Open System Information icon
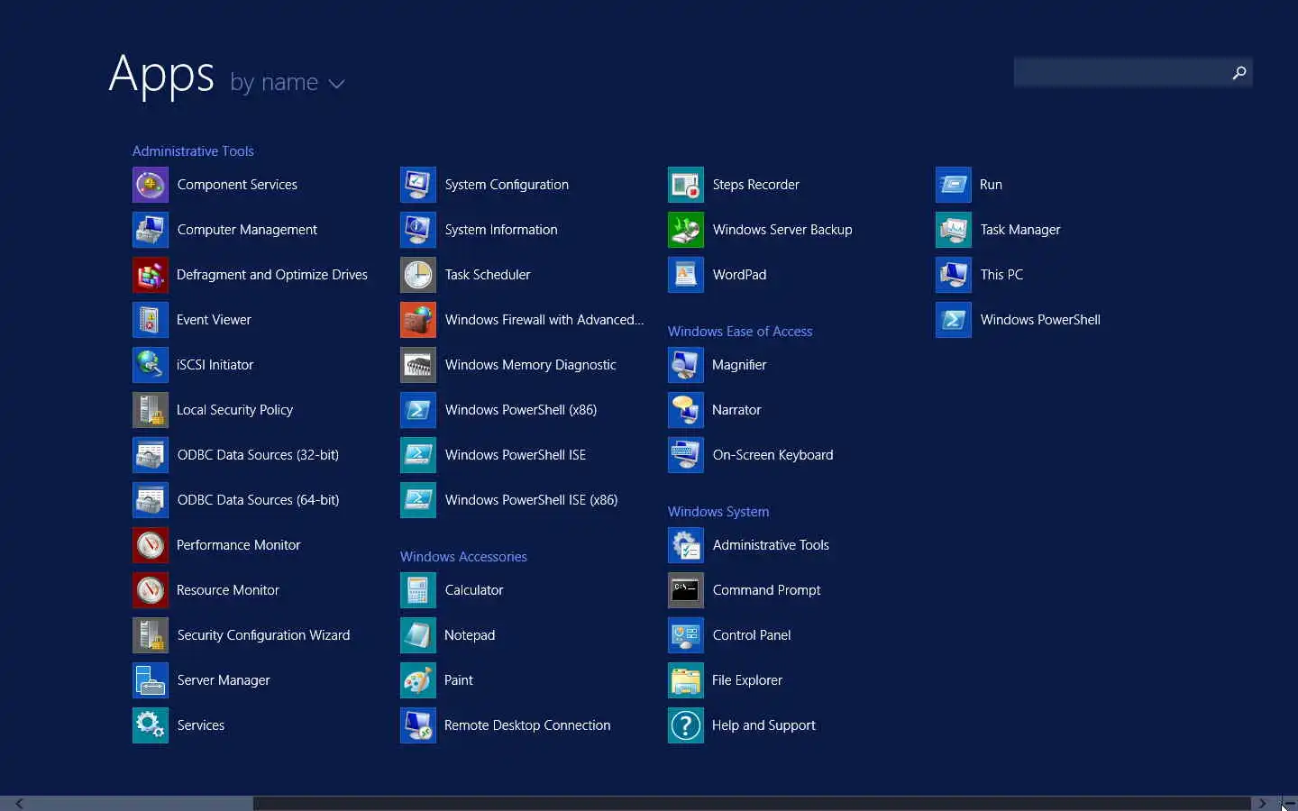This screenshot has width=1298, height=811. click(x=417, y=230)
